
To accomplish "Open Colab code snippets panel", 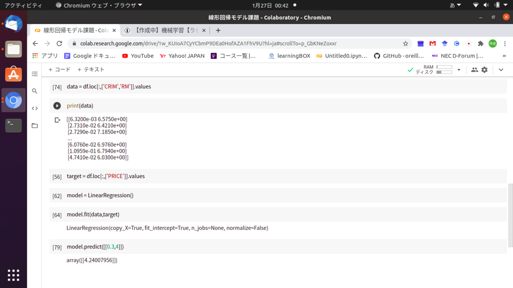I will tap(35, 108).
